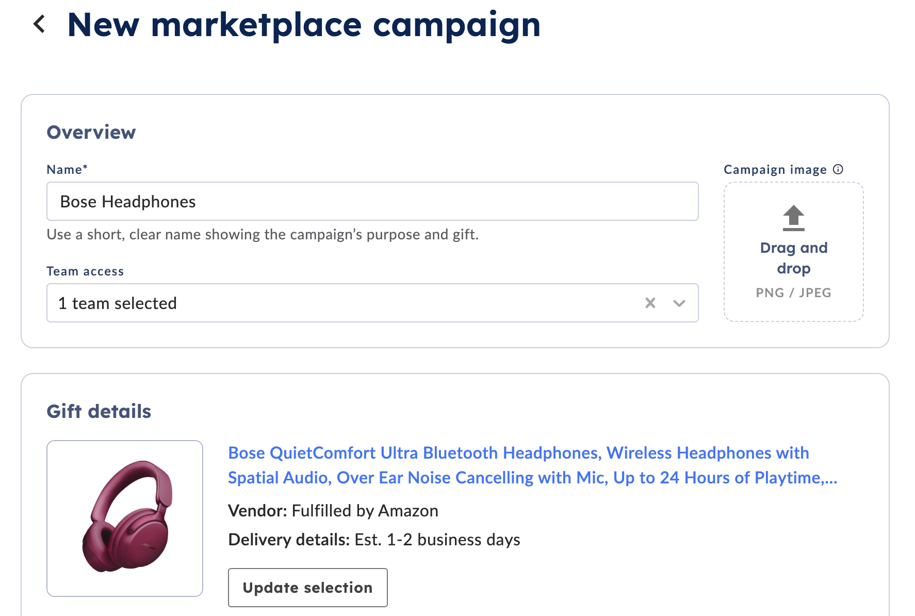Click the Delivery details estimate text
The height and width of the screenshot is (616, 915).
[x=374, y=540]
